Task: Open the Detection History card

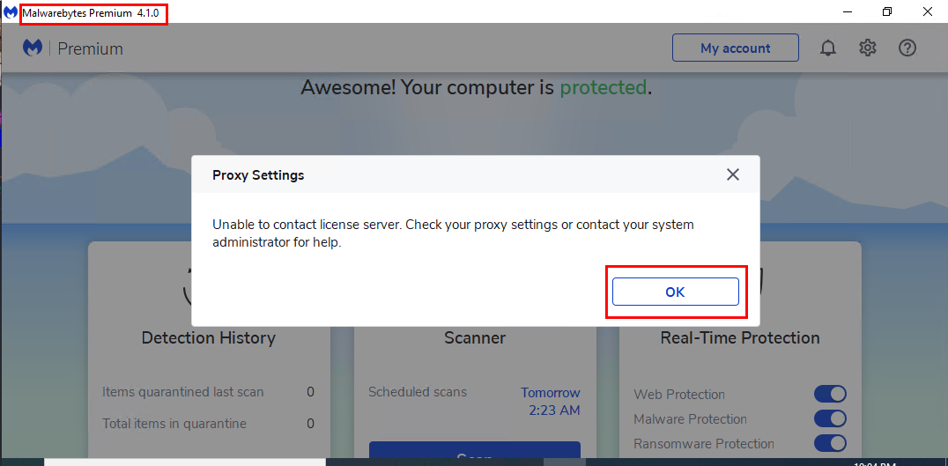Action: 209,338
